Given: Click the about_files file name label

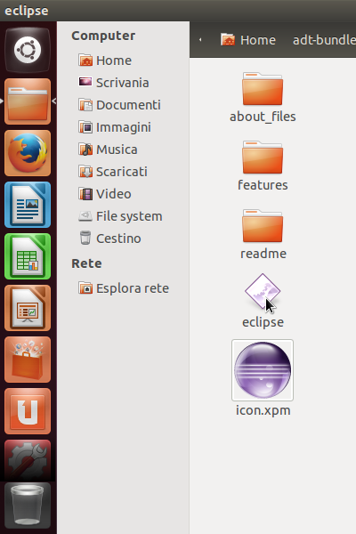Looking at the screenshot, I should pos(263,117).
